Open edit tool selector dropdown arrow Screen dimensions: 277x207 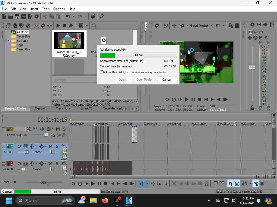coord(147,184)
